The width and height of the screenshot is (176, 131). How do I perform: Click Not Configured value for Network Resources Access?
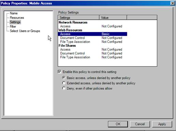(x=112, y=26)
